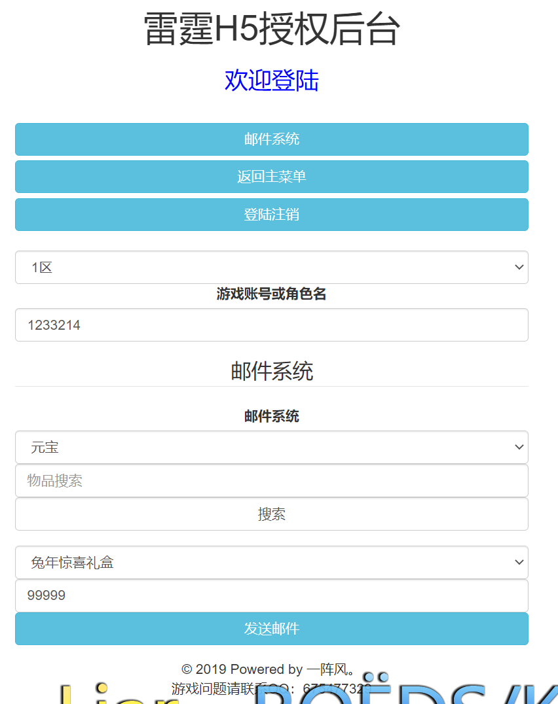Screen dimensions: 558x704
Task: Click the dropdown arrow beside 元宝
Action: click(518, 447)
